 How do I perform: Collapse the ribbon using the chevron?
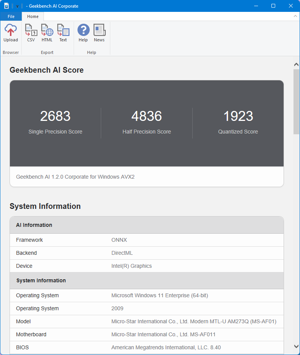(x=295, y=16)
